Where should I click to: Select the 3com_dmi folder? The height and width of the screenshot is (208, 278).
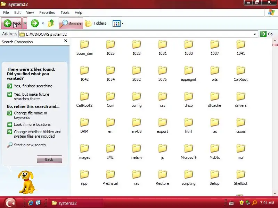click(x=84, y=47)
